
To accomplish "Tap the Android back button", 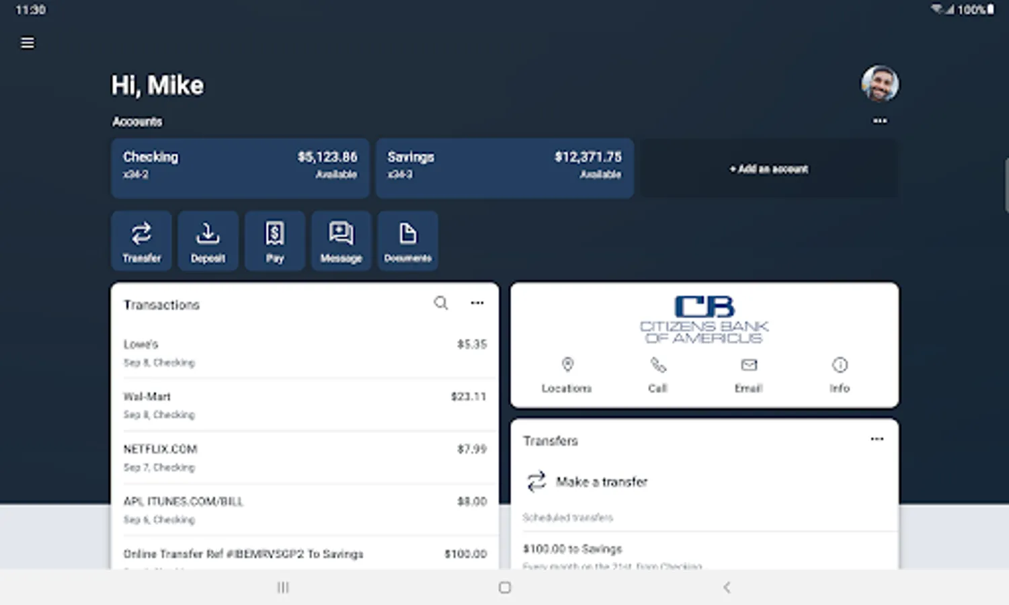I will pos(727,588).
